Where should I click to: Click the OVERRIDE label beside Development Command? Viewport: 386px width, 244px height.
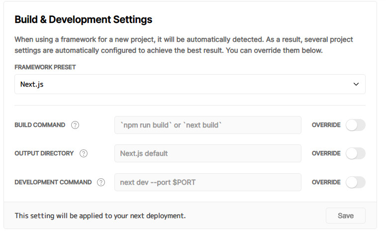click(x=326, y=182)
